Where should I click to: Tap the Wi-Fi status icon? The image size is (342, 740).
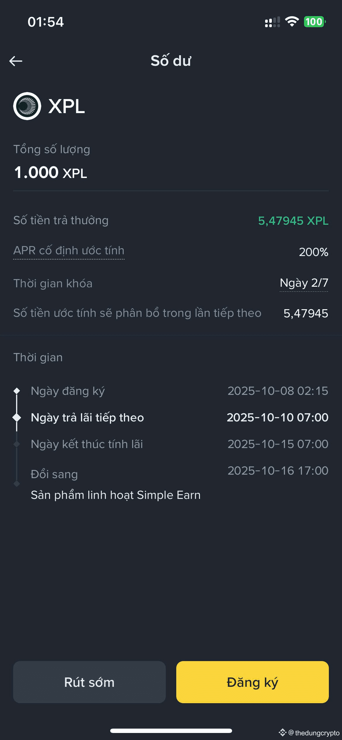point(292,22)
